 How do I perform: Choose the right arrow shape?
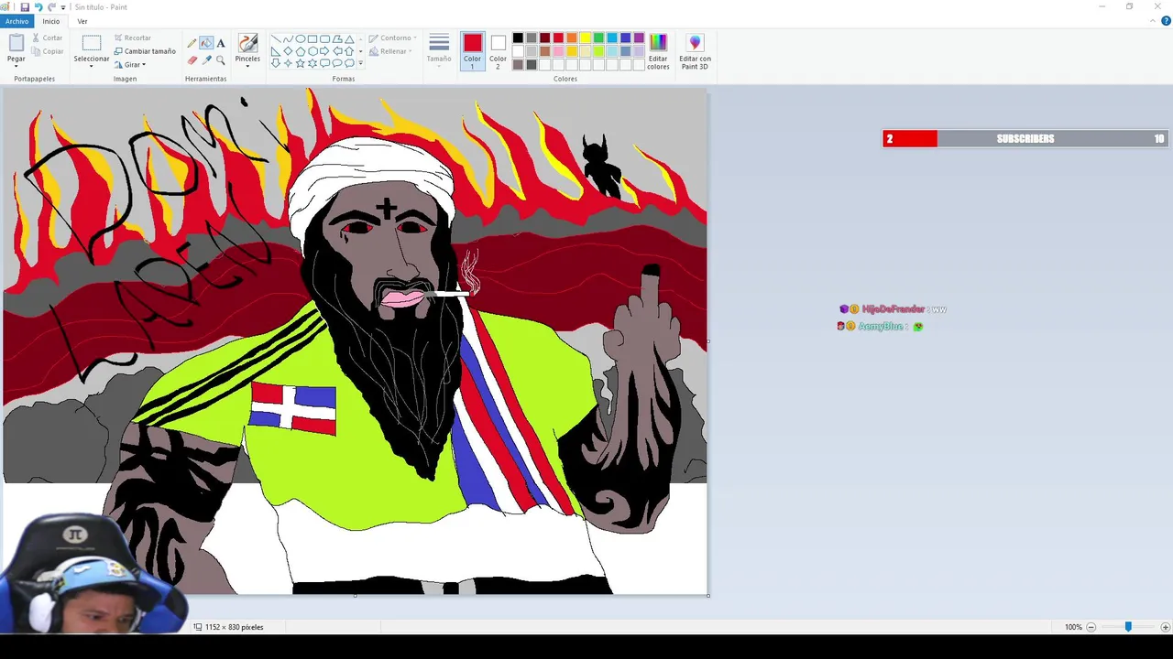pyautogui.click(x=324, y=51)
